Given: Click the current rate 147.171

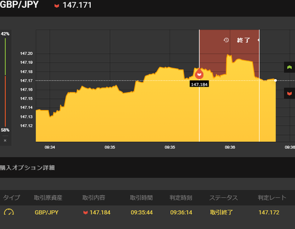Looking at the screenshot, I should click(x=77, y=5).
